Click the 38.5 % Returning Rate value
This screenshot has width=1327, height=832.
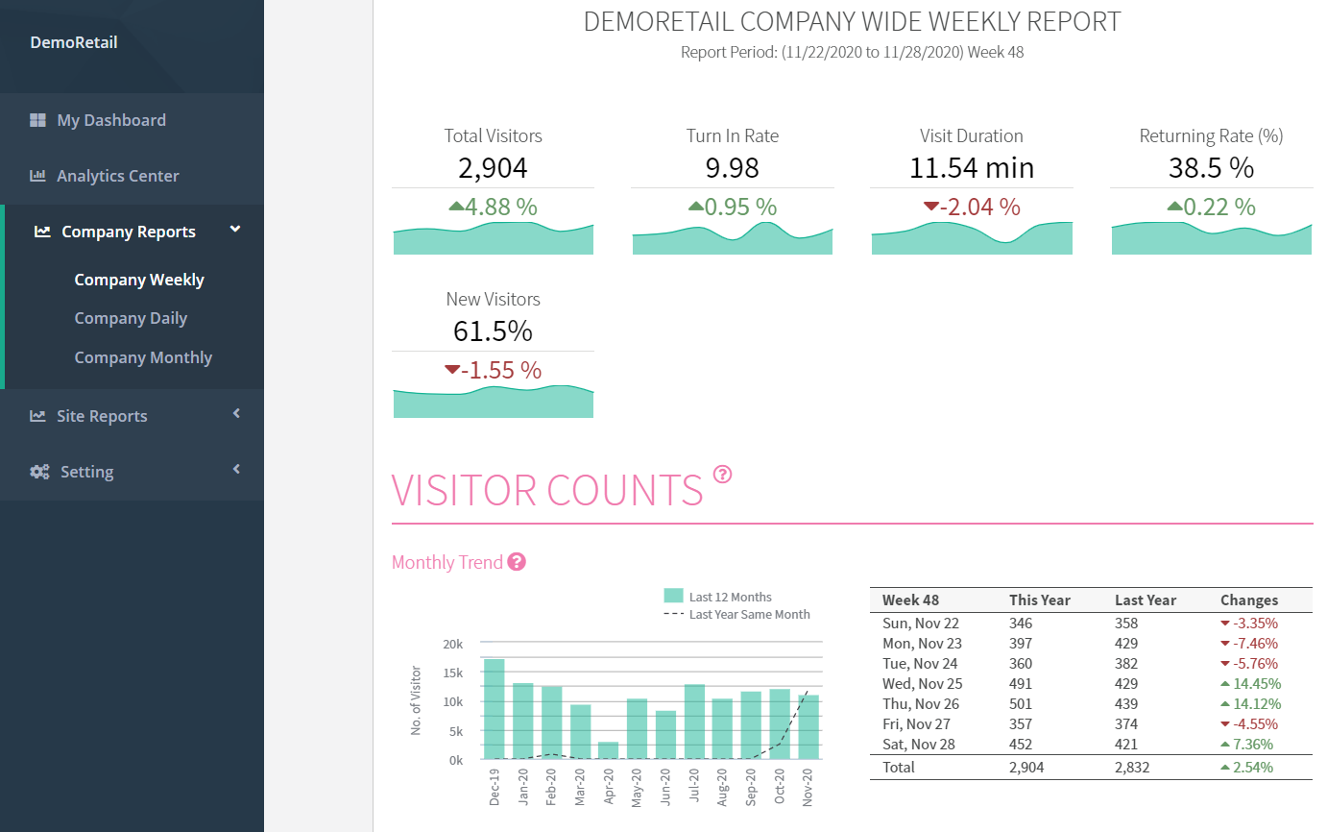1212,168
